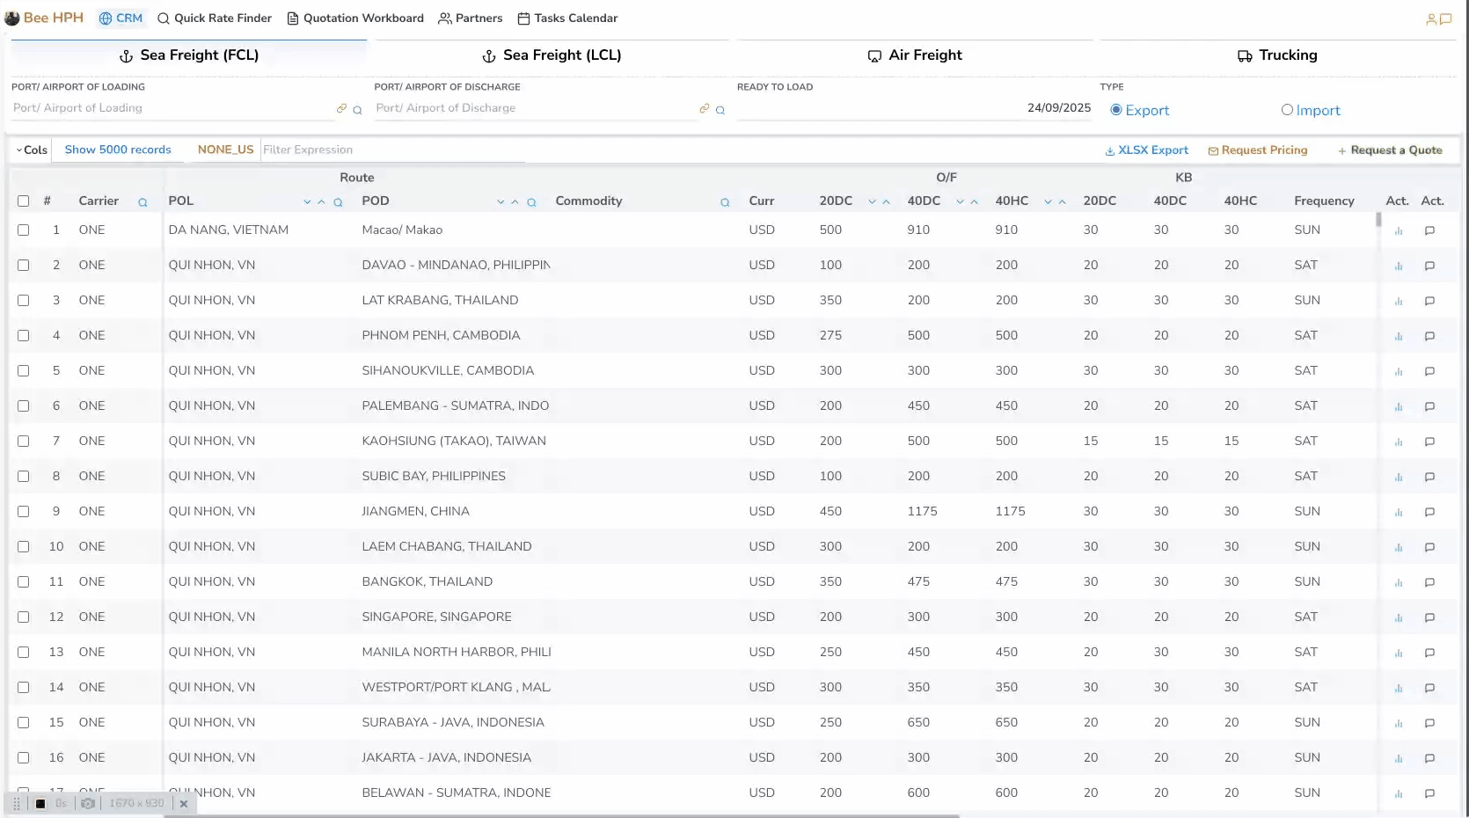Switch to Air Freight tab
1469x818 pixels.
[914, 55]
